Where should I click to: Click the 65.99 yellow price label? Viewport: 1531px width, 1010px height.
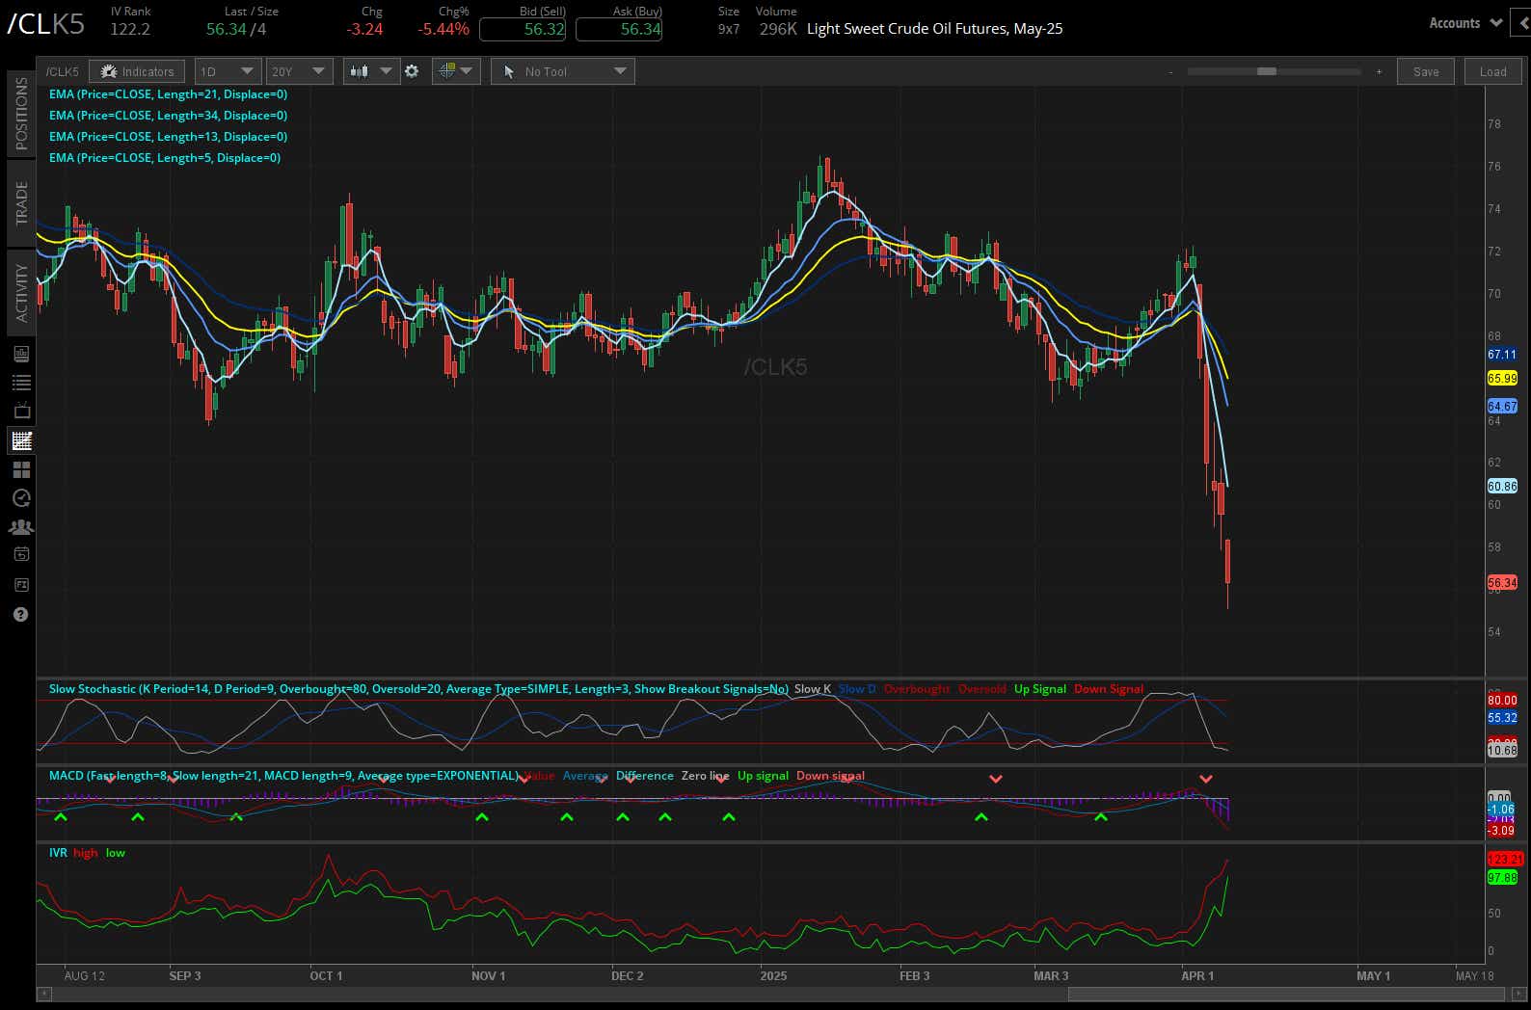1502,379
